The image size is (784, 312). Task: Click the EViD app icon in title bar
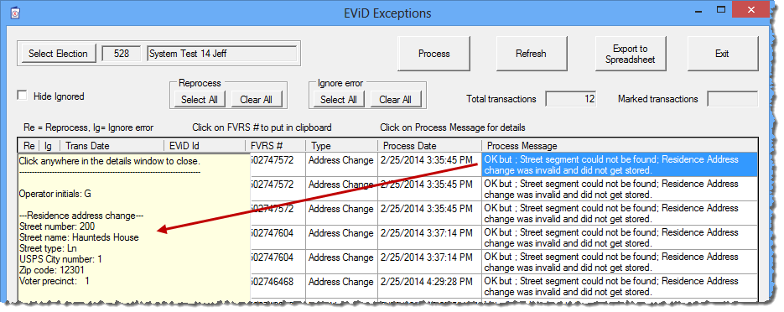[x=15, y=13]
